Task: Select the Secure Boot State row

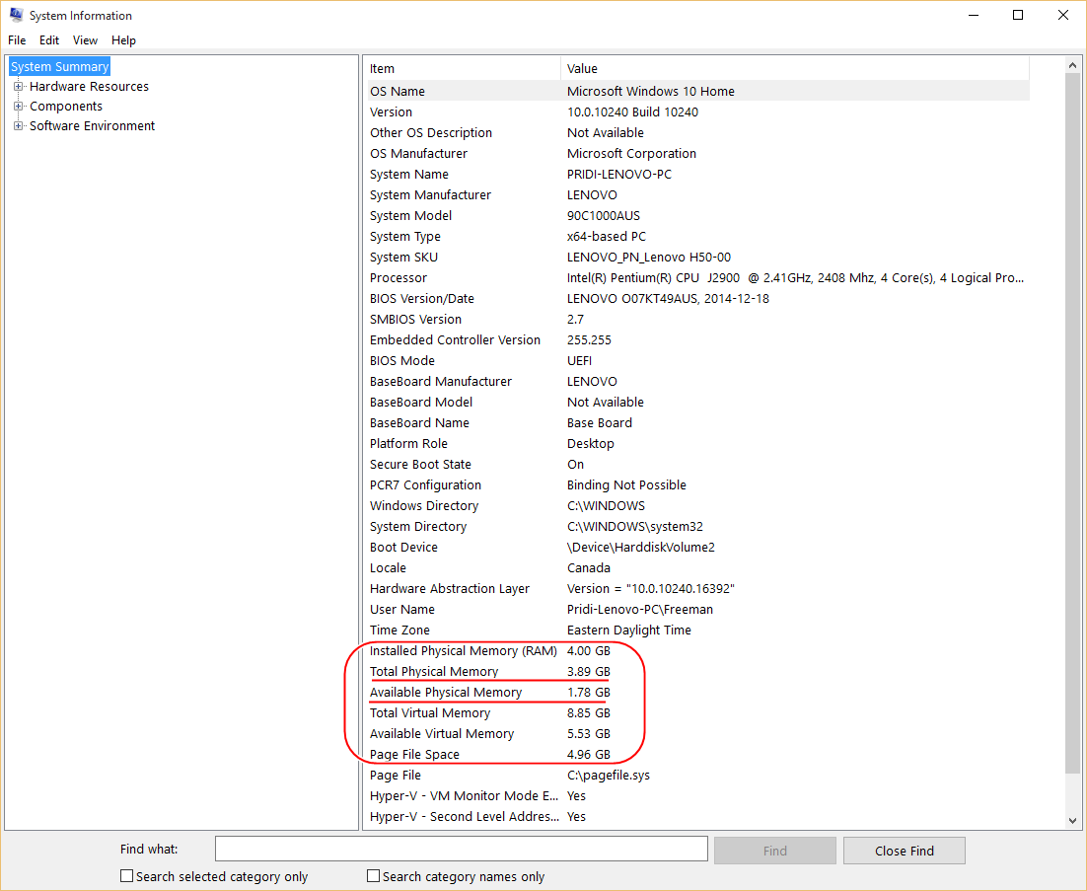Action: pos(698,465)
